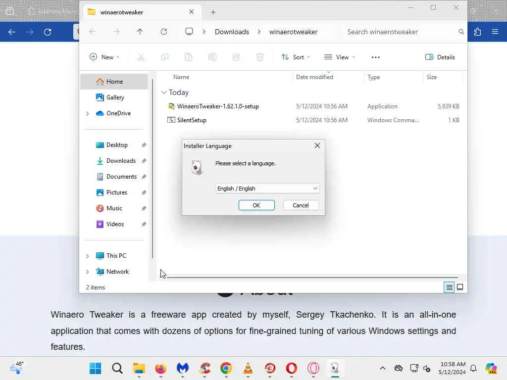This screenshot has height=380, width=507.
Task: Switch to large thumbnails view layout
Action: coord(460,287)
